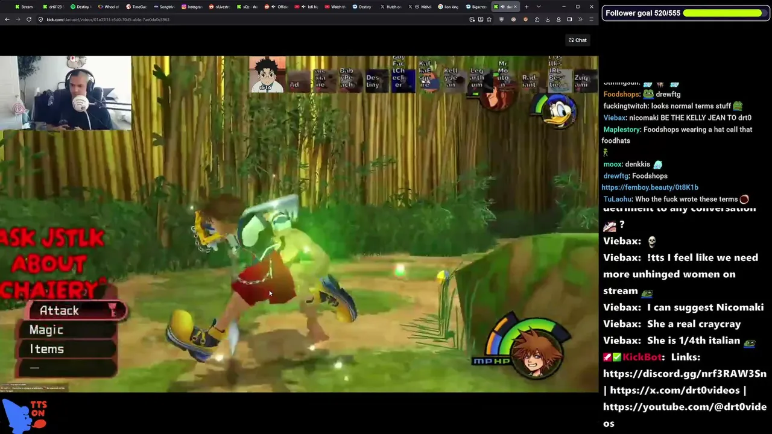772x434 pixels.
Task: Open the browser hamburger menu
Action: pos(592,19)
